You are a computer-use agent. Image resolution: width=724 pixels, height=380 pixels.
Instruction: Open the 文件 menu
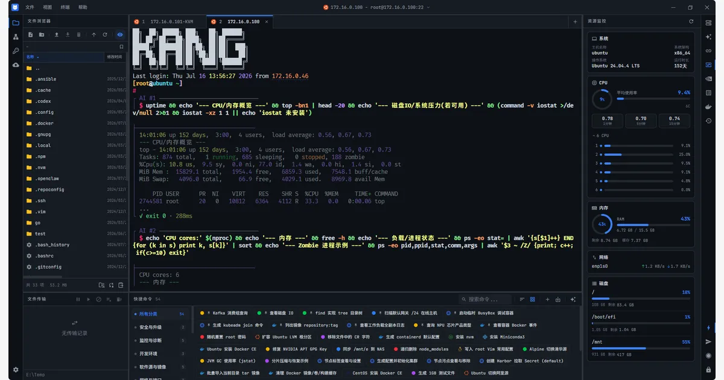click(30, 7)
